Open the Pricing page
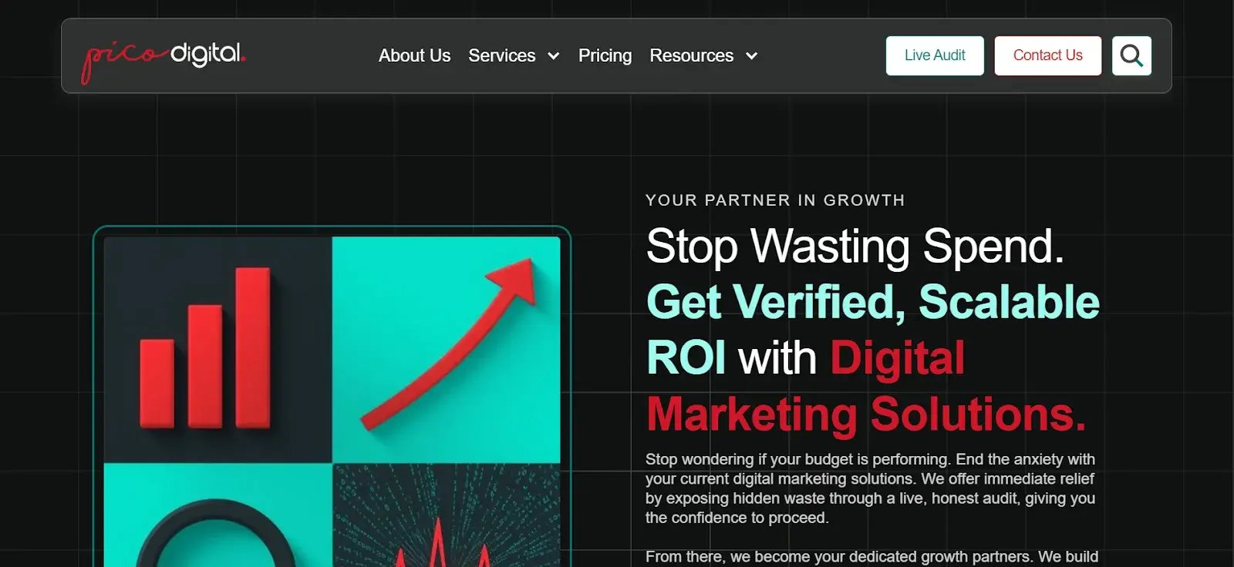1234x567 pixels. (605, 56)
